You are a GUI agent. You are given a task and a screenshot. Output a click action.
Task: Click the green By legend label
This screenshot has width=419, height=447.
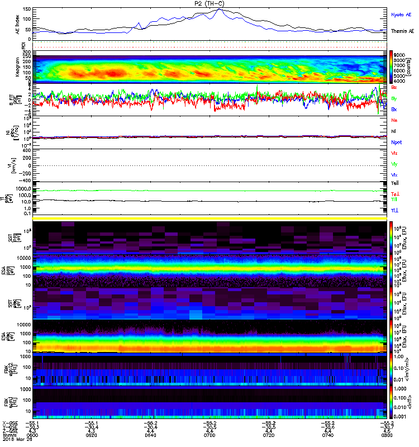pos(394,99)
